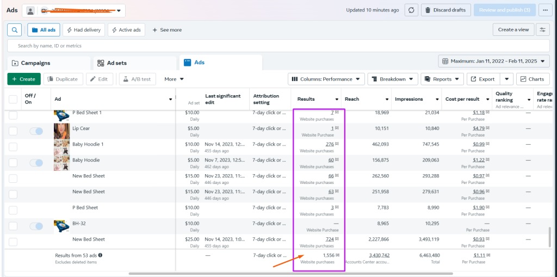Click info icon beside Results from 53 ads
557x277 pixels.
pos(101,255)
